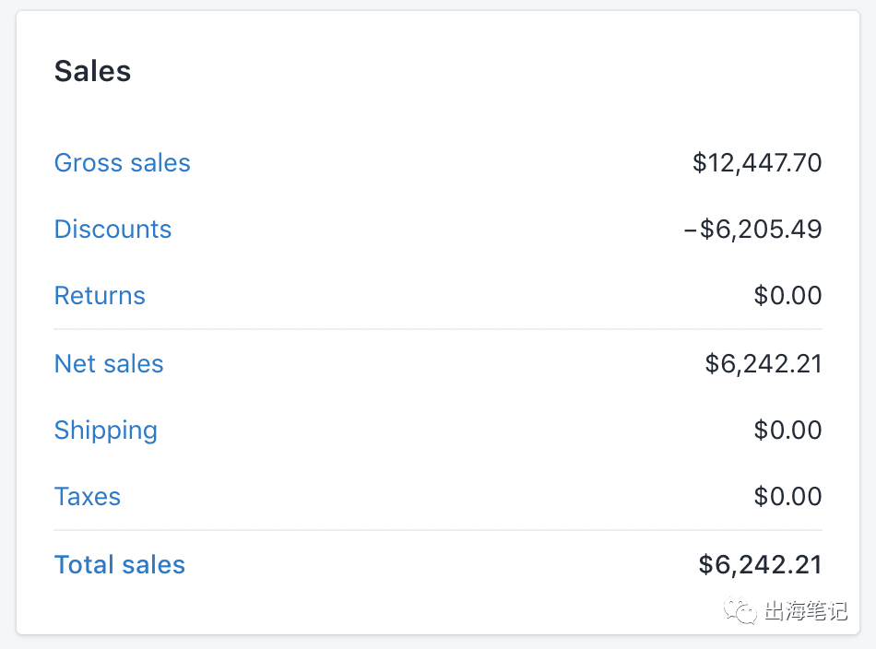Click the minus sign before the discounts amount
The height and width of the screenshot is (649, 876).
pos(691,230)
